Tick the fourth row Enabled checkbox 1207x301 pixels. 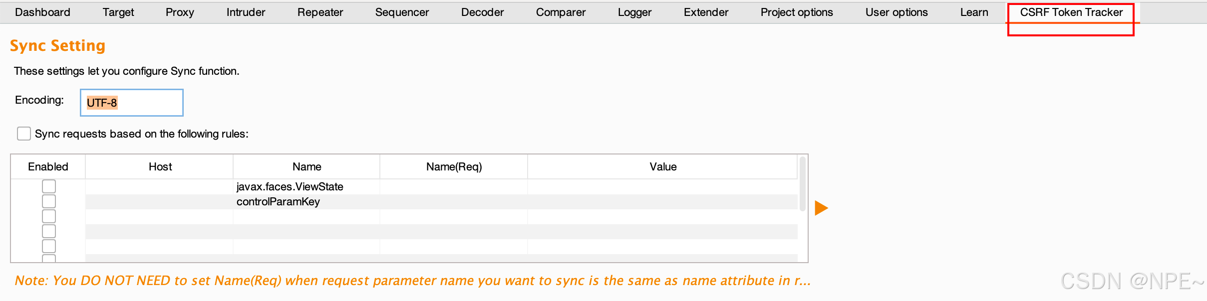[49, 231]
